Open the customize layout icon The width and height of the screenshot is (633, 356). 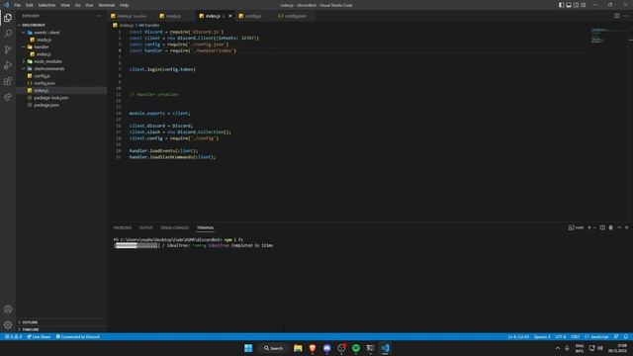583,5
